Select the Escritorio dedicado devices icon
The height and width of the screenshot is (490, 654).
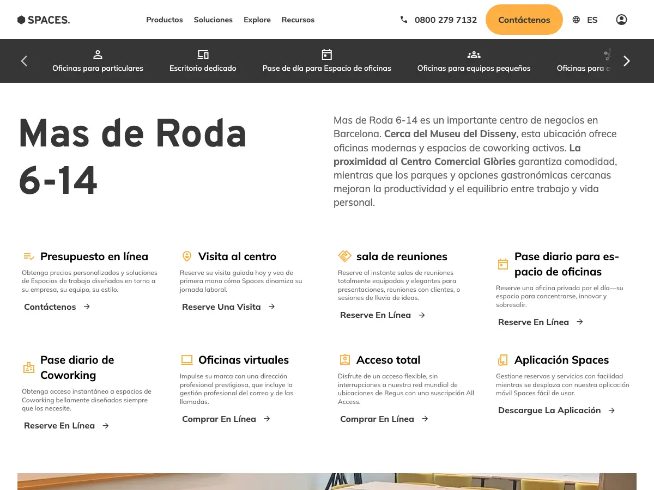click(x=203, y=54)
